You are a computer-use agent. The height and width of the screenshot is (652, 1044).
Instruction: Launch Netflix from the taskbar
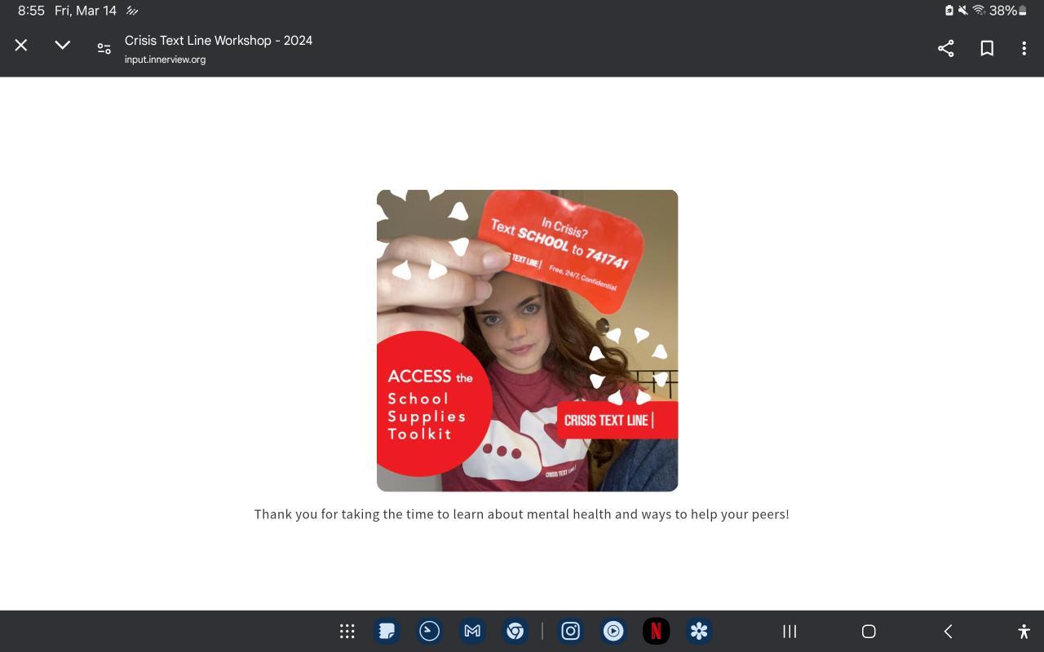coord(656,631)
